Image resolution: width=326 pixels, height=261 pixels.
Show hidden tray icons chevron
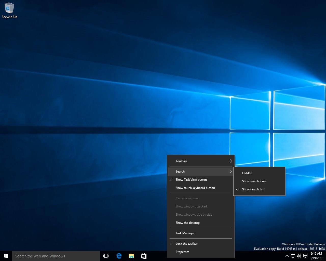[x=287, y=256]
